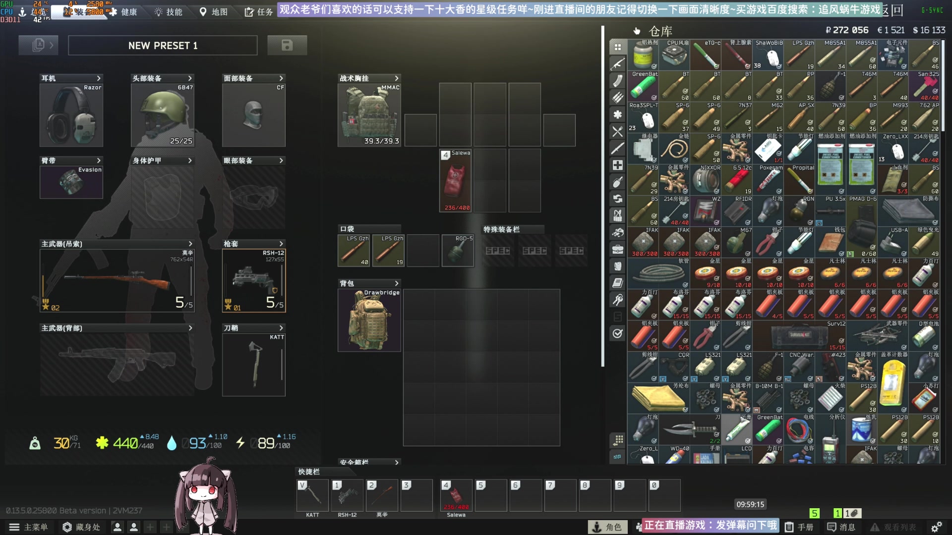Filter stash by grenades icon

click(x=617, y=182)
